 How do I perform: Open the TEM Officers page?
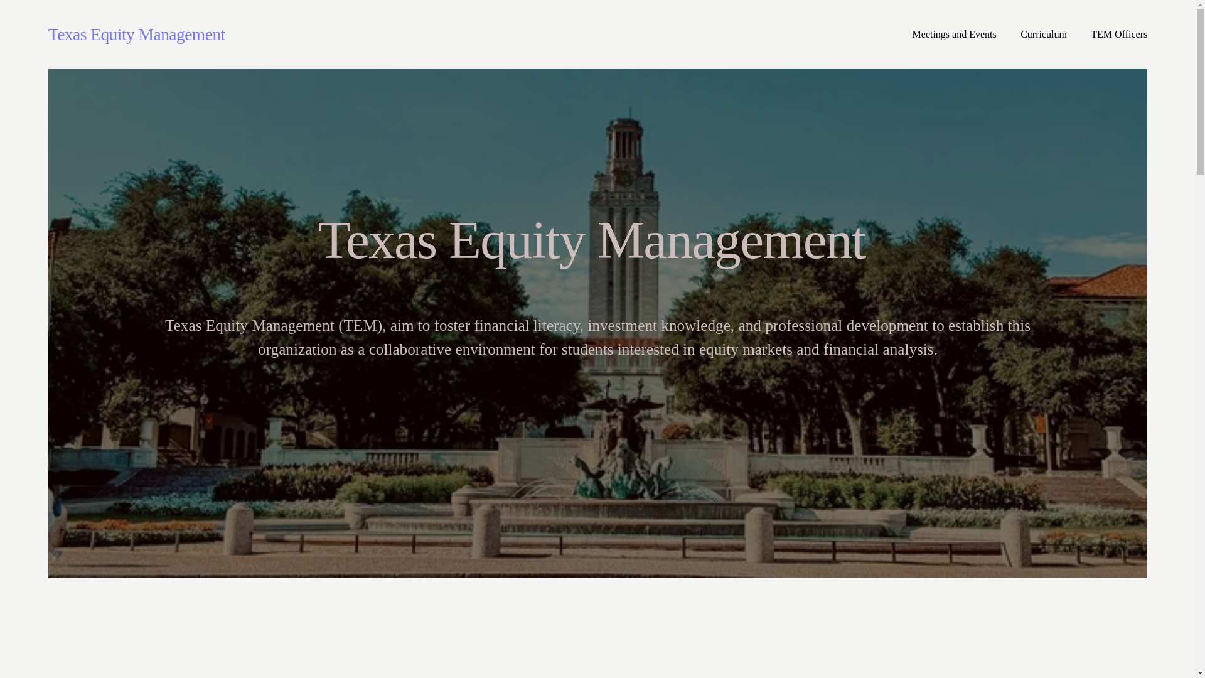(x=1118, y=35)
